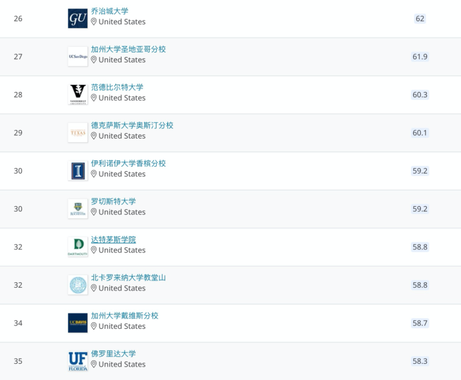Viewport: 461px width, 380px height.
Task: Click rank number 29
Action: (18, 133)
